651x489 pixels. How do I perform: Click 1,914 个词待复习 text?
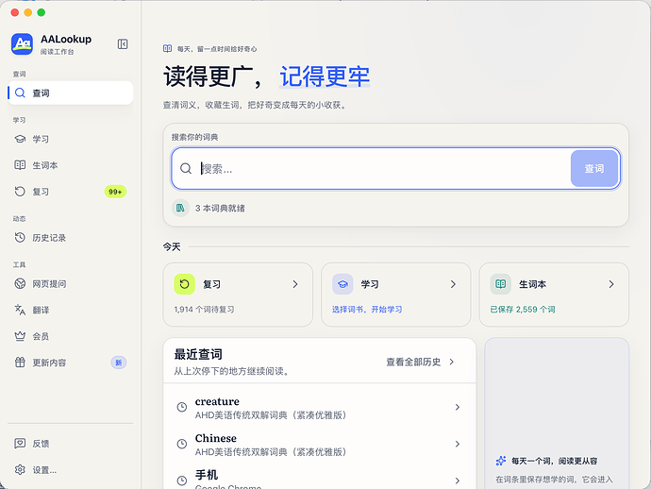point(205,310)
